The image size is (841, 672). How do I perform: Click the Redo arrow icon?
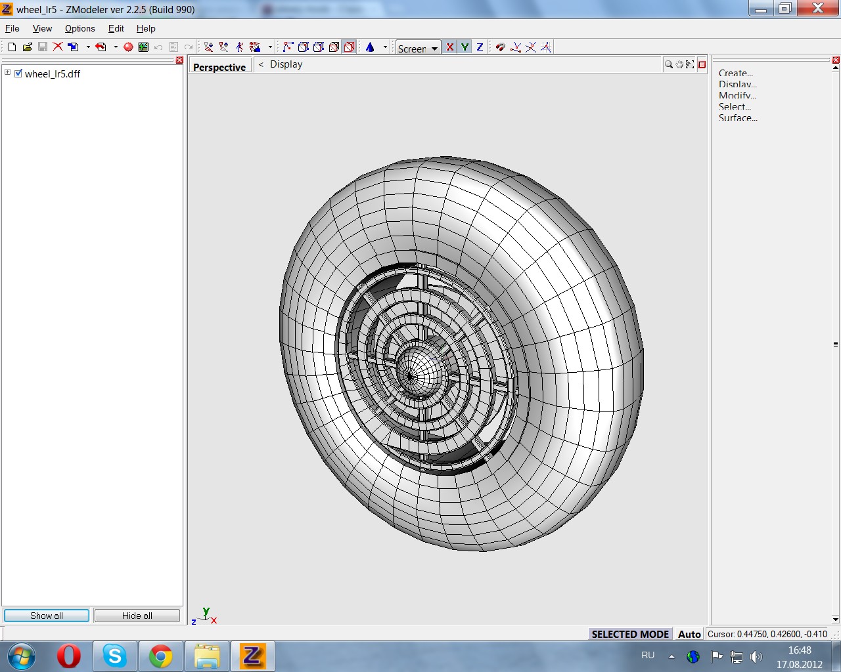point(189,47)
